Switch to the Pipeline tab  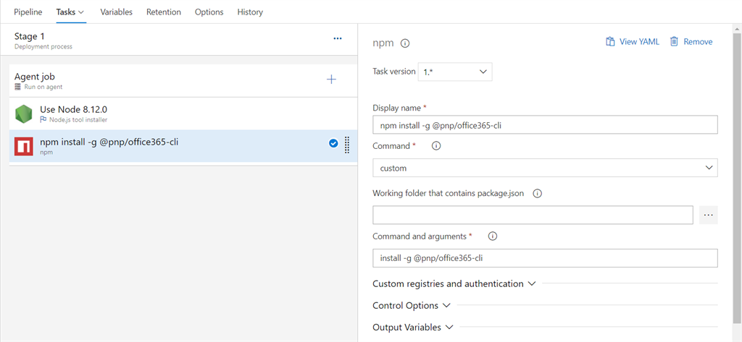[28, 12]
